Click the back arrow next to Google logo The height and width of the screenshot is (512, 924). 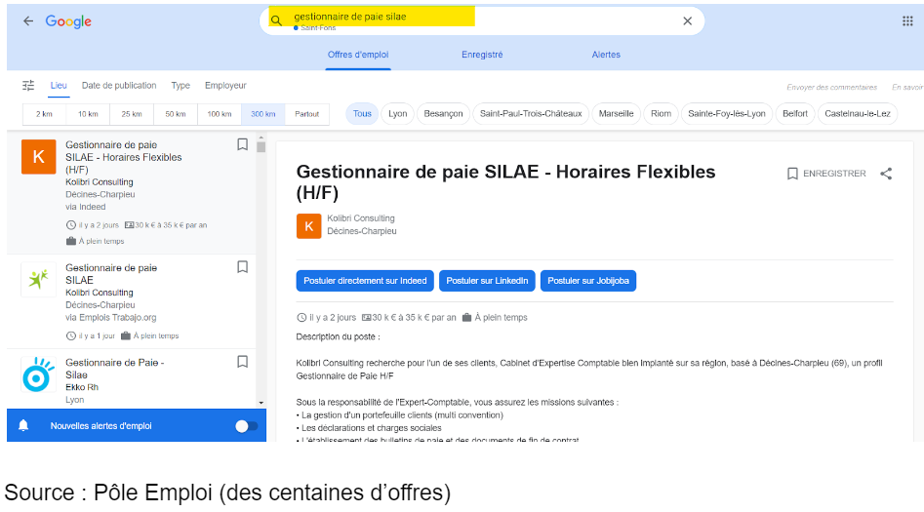click(x=28, y=21)
